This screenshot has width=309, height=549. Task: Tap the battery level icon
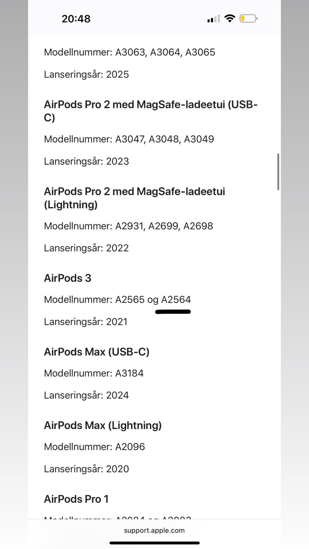248,19
